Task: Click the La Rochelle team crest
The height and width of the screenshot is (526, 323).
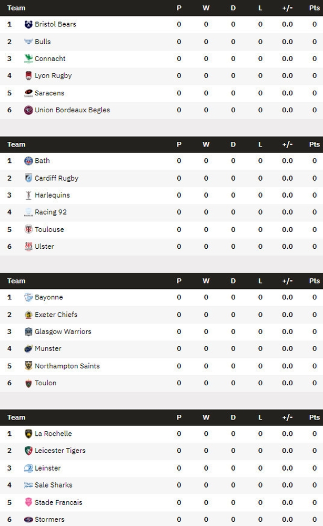Action: coord(28,434)
